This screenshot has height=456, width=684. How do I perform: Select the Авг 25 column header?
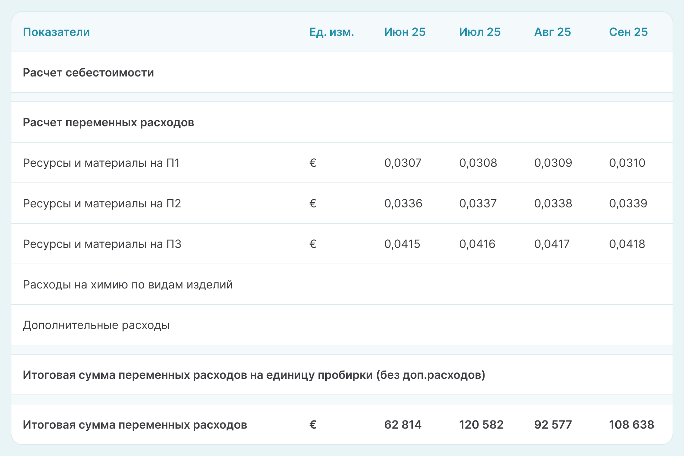pyautogui.click(x=552, y=32)
